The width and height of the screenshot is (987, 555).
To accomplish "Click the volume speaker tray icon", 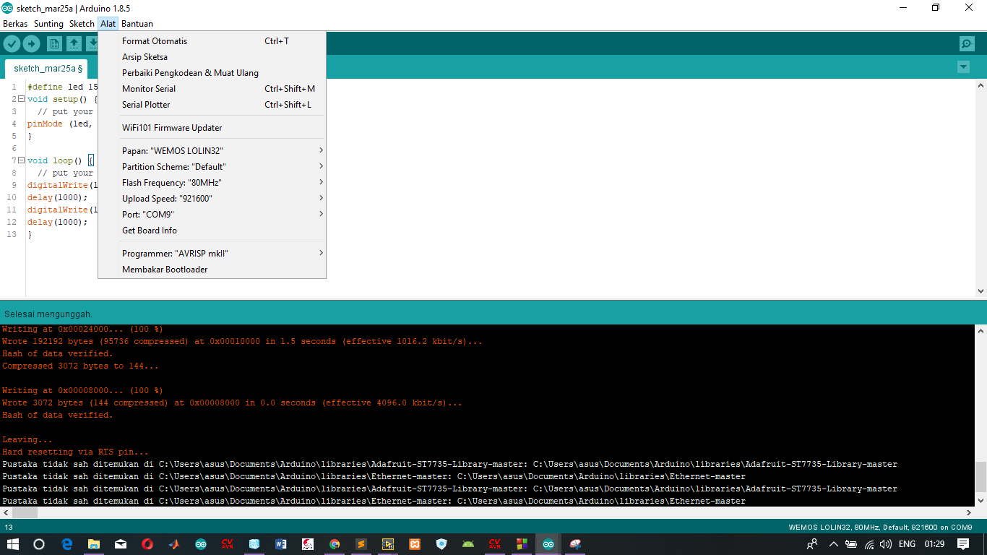I will 886,544.
